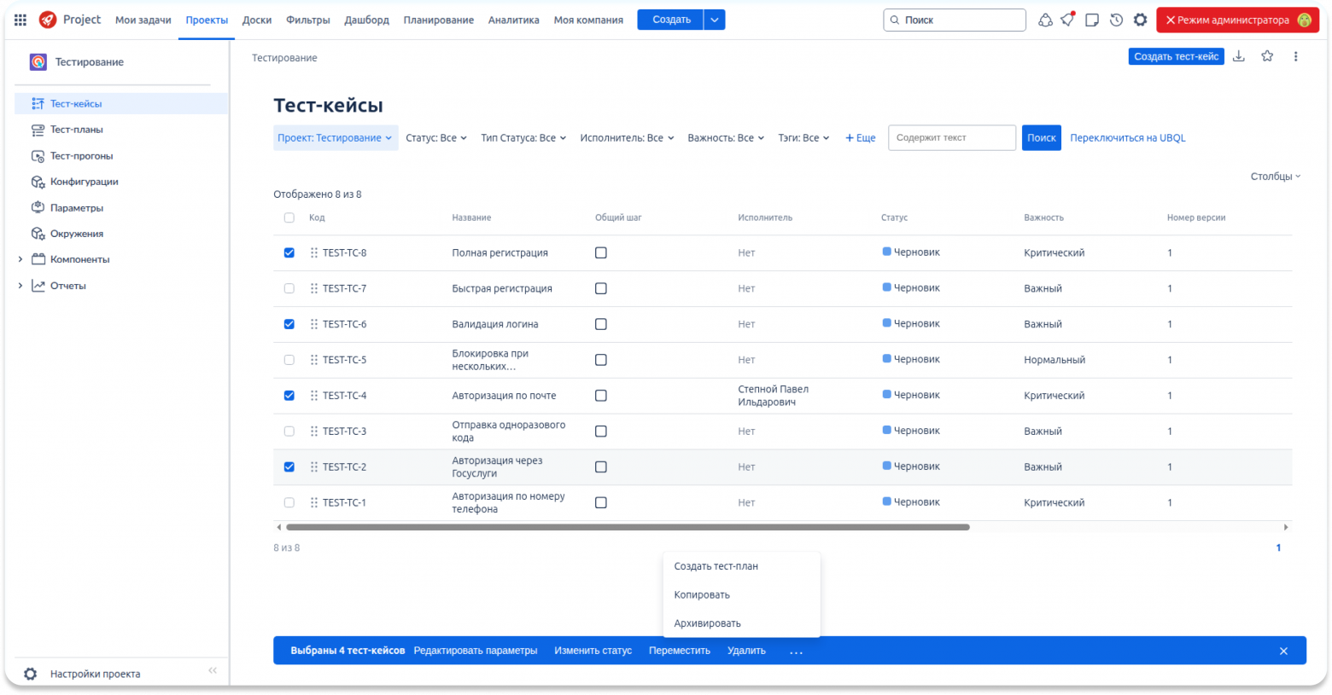Add the page to favorites with star icon

(x=1267, y=56)
